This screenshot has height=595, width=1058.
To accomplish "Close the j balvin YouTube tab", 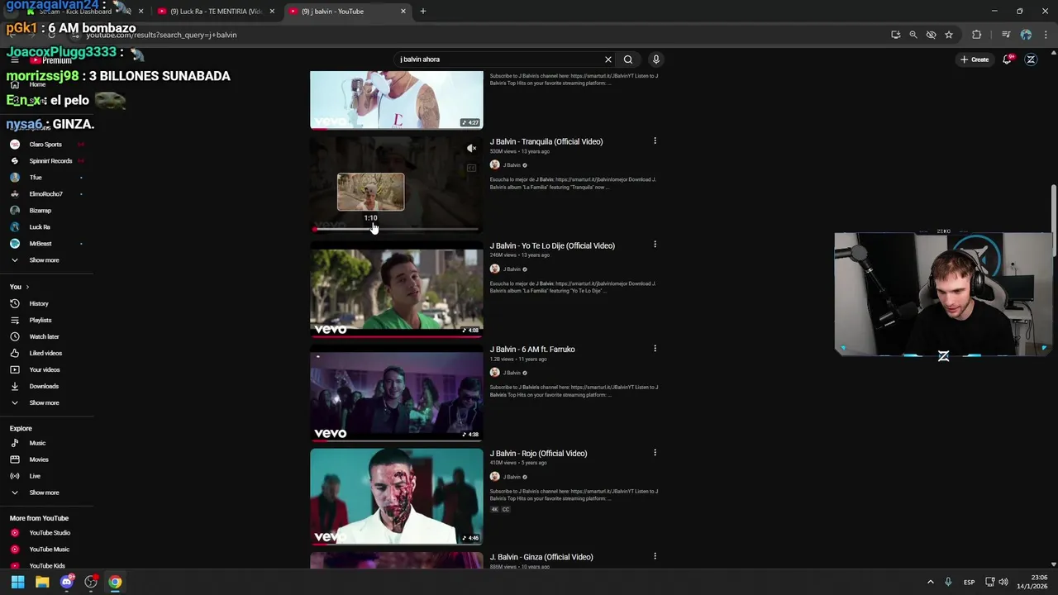I will click(403, 12).
